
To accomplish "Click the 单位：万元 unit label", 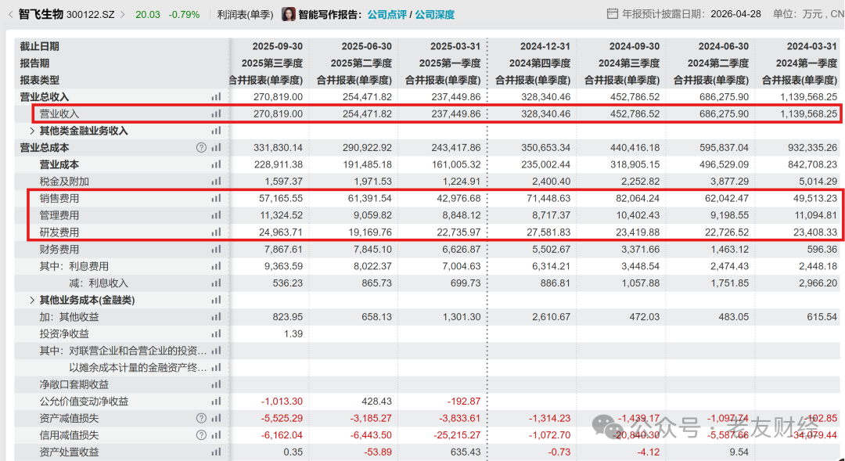I will click(x=797, y=14).
